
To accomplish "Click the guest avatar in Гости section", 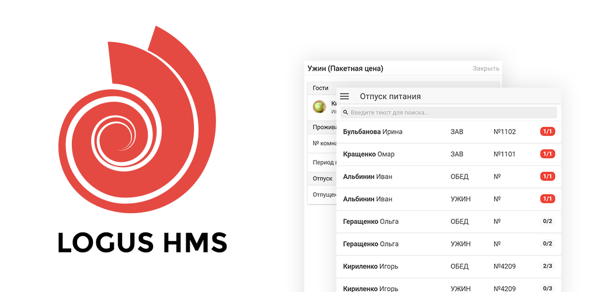I will [x=319, y=107].
